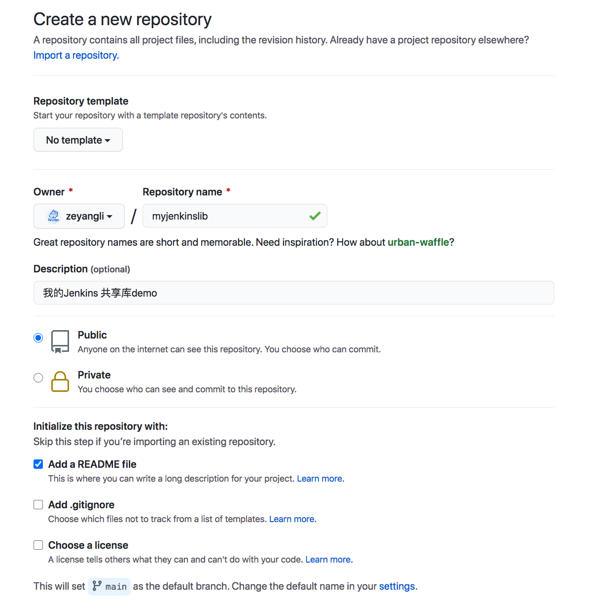Open the Import a repository link
Image resolution: width=609 pixels, height=606 pixels.
(76, 55)
